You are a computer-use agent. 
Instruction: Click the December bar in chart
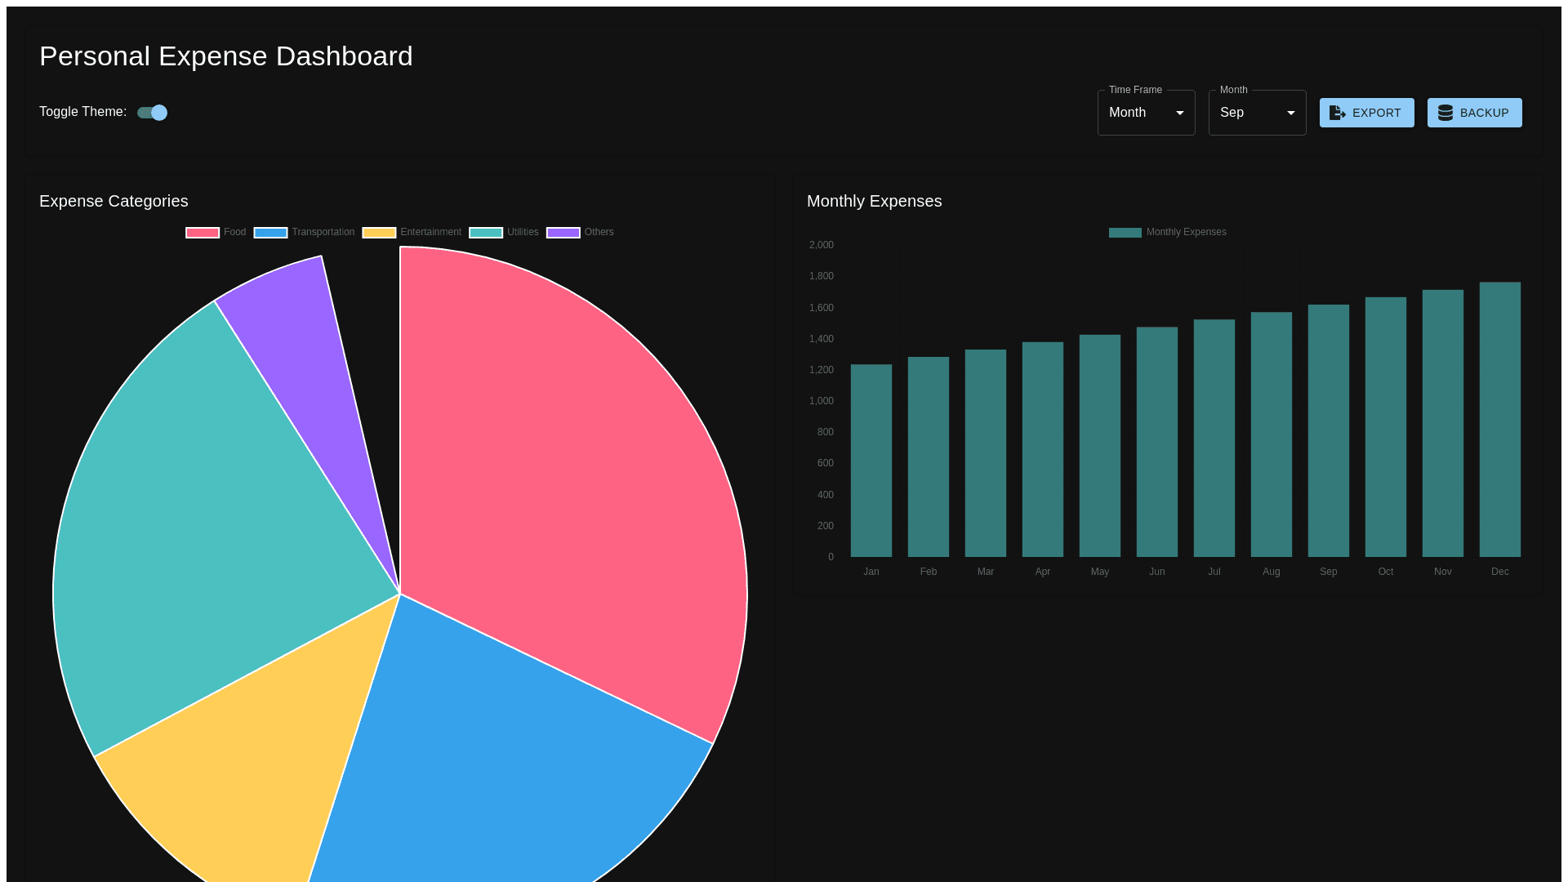[1499, 421]
